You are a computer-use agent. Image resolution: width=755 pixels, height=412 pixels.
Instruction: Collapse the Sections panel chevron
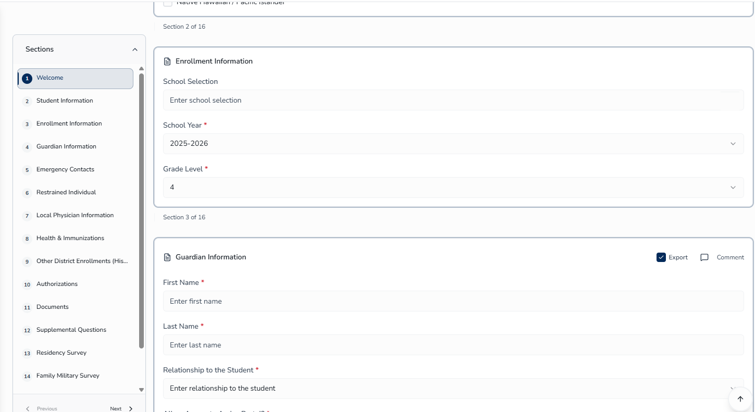click(135, 49)
